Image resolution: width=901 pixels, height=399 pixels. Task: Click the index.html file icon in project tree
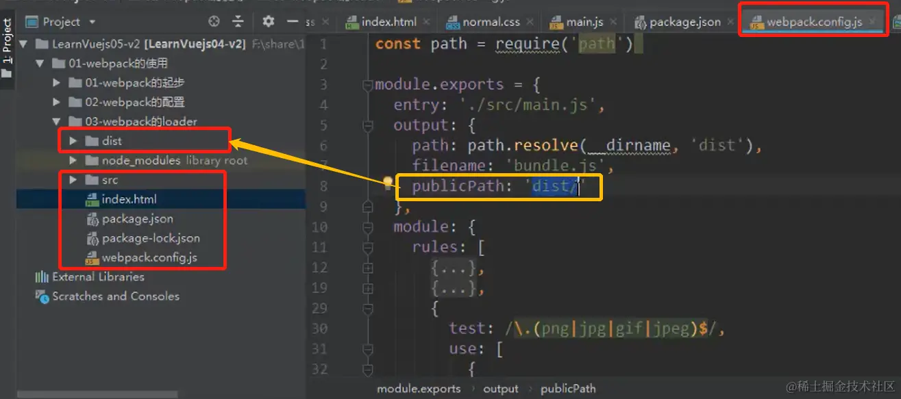pos(92,200)
